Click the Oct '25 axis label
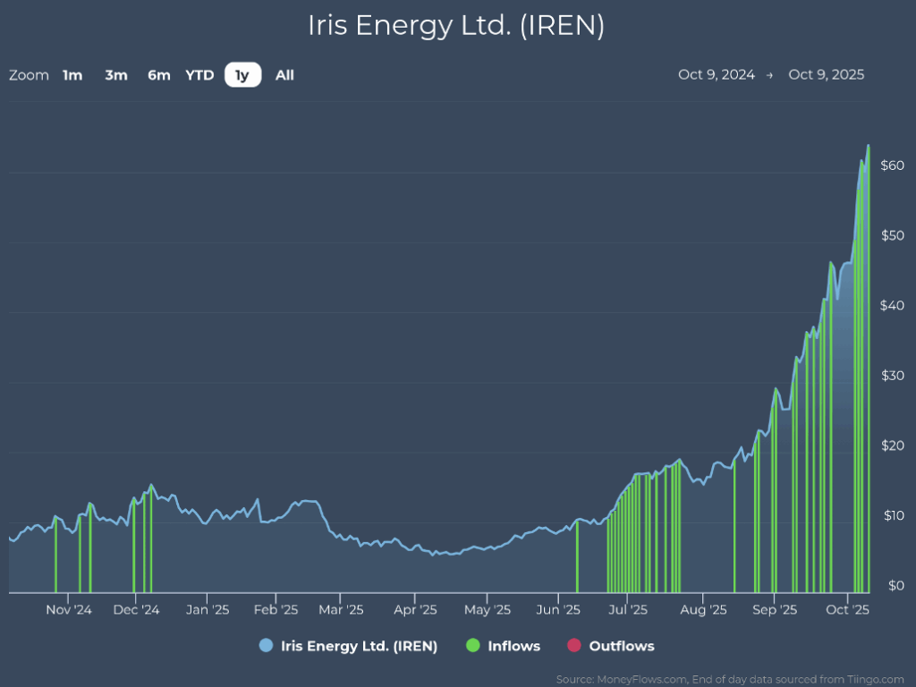This screenshot has width=916, height=687. coord(847,610)
